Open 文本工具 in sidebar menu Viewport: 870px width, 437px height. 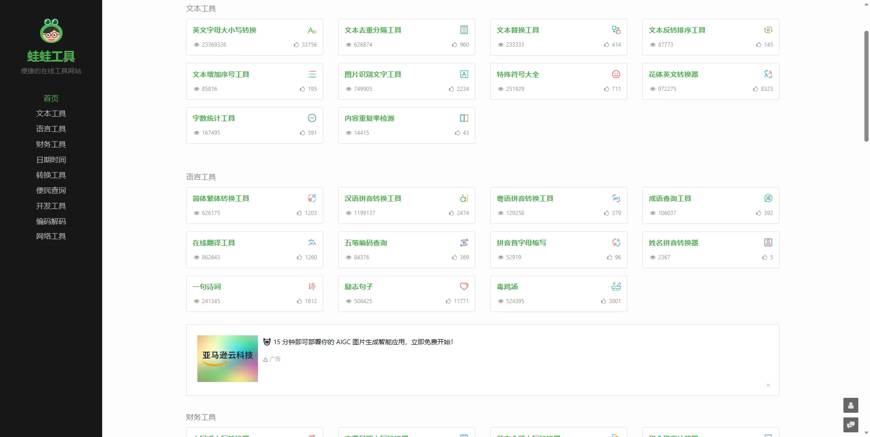click(x=51, y=114)
